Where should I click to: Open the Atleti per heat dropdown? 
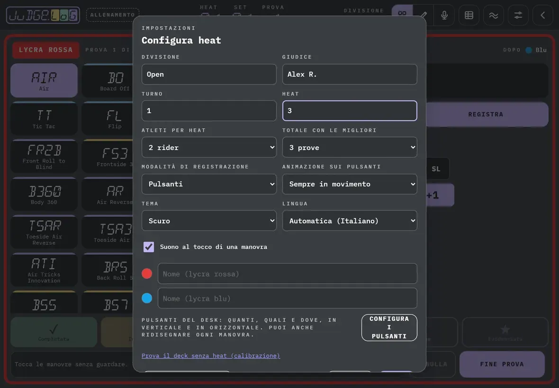[x=209, y=147]
